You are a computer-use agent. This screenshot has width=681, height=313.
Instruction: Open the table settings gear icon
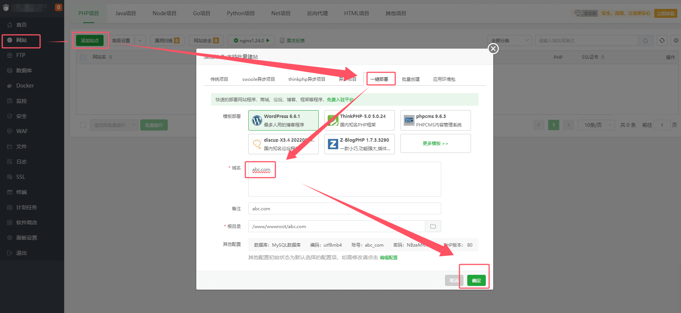(x=676, y=40)
